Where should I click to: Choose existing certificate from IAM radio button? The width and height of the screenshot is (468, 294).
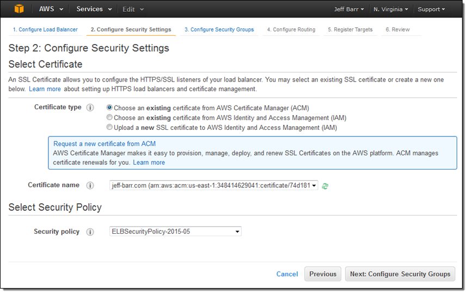tap(110, 118)
